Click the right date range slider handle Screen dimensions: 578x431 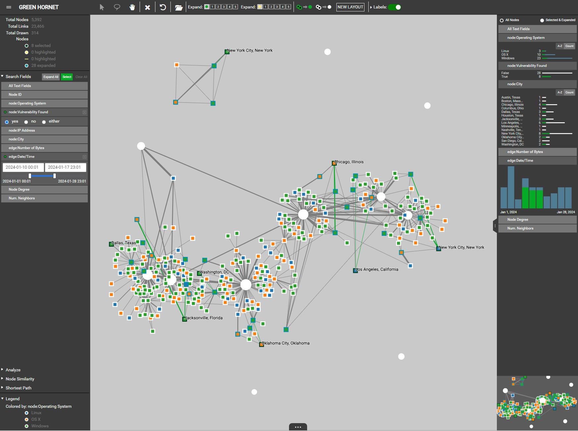click(x=55, y=176)
